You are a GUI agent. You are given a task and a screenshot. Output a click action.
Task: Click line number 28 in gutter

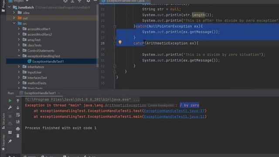[103, 43]
